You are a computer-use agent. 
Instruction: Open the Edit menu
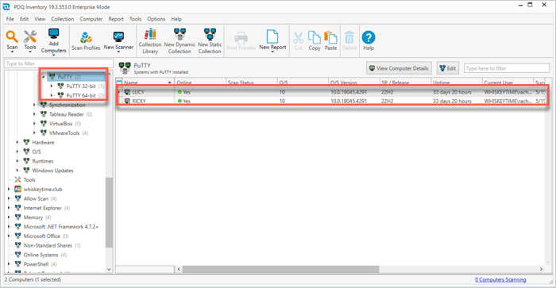tap(24, 19)
